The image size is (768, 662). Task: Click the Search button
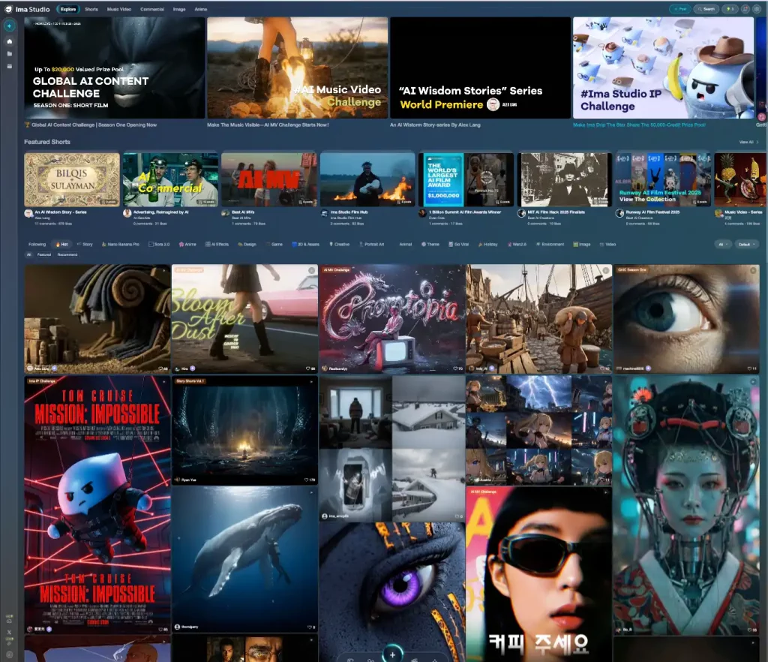coord(706,9)
